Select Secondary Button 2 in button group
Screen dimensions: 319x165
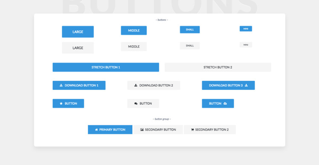pyautogui.click(x=210, y=129)
